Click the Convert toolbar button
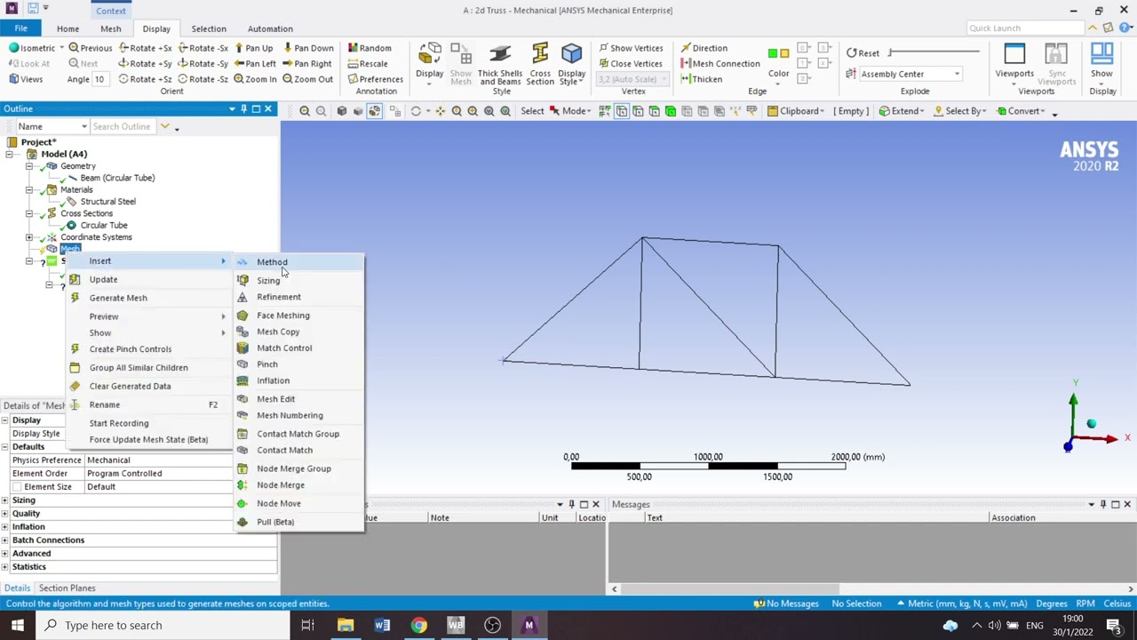This screenshot has width=1137, height=640. pos(1022,111)
